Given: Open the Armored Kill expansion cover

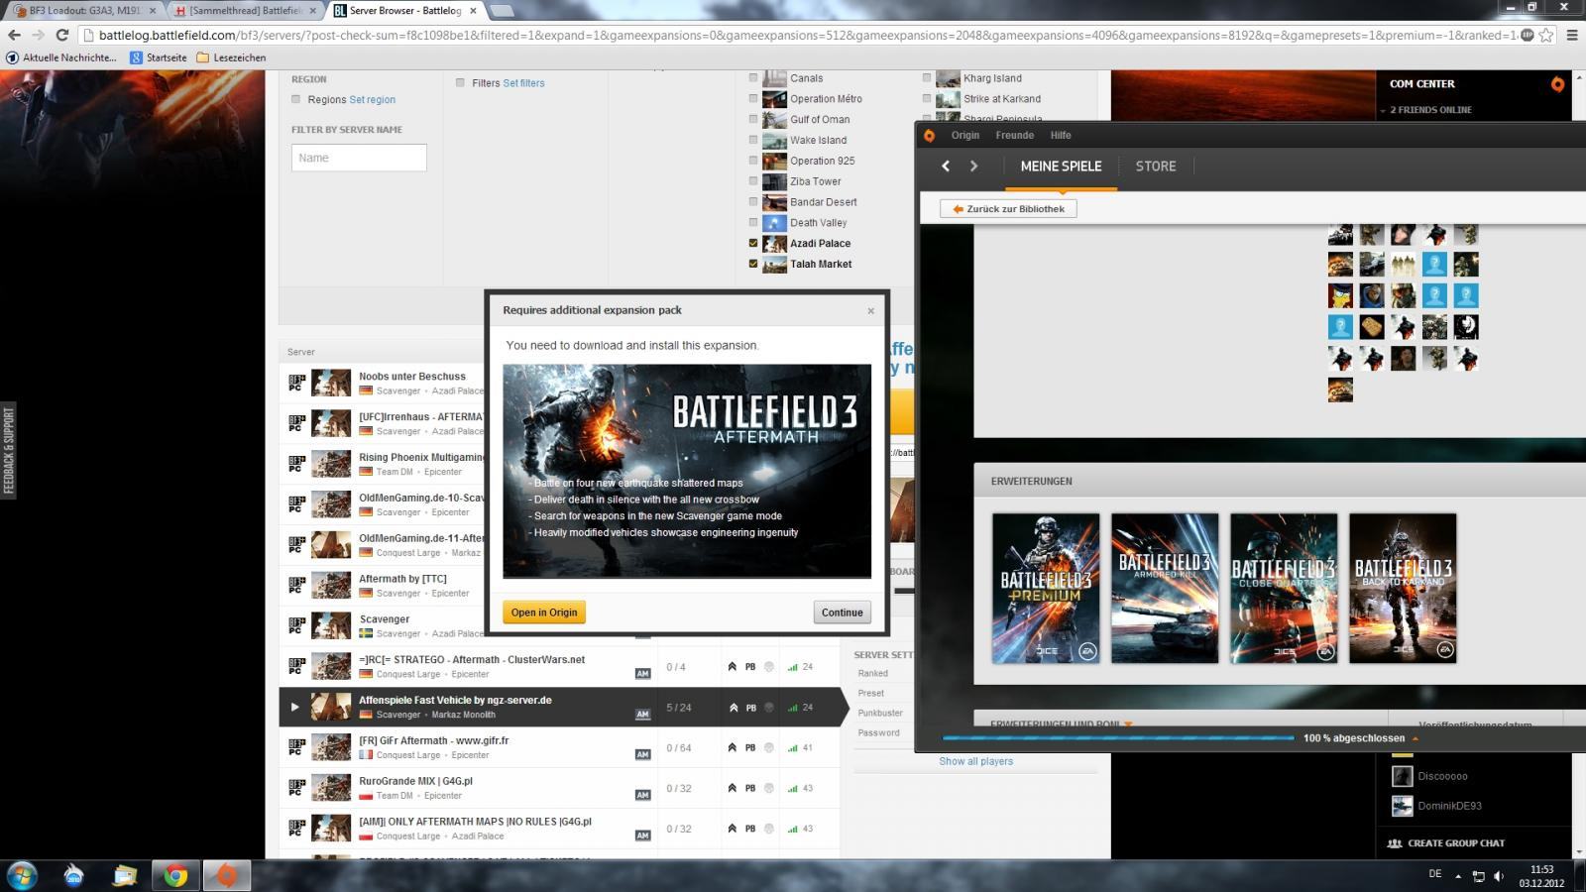Looking at the screenshot, I should (1165, 588).
